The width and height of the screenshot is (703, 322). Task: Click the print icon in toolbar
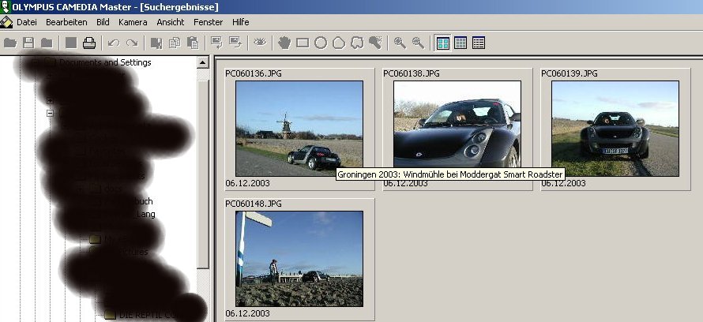pyautogui.click(x=89, y=43)
